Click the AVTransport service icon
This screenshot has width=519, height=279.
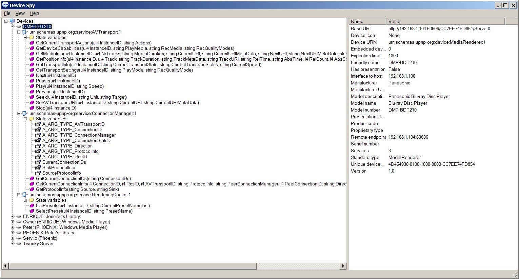click(x=25, y=32)
